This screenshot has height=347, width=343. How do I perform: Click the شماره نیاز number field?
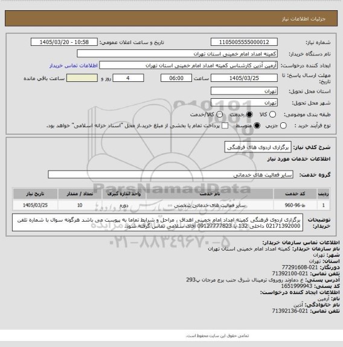tap(244, 42)
